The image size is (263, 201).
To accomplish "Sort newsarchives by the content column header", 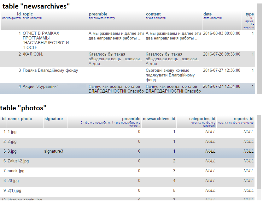I will [x=153, y=14].
